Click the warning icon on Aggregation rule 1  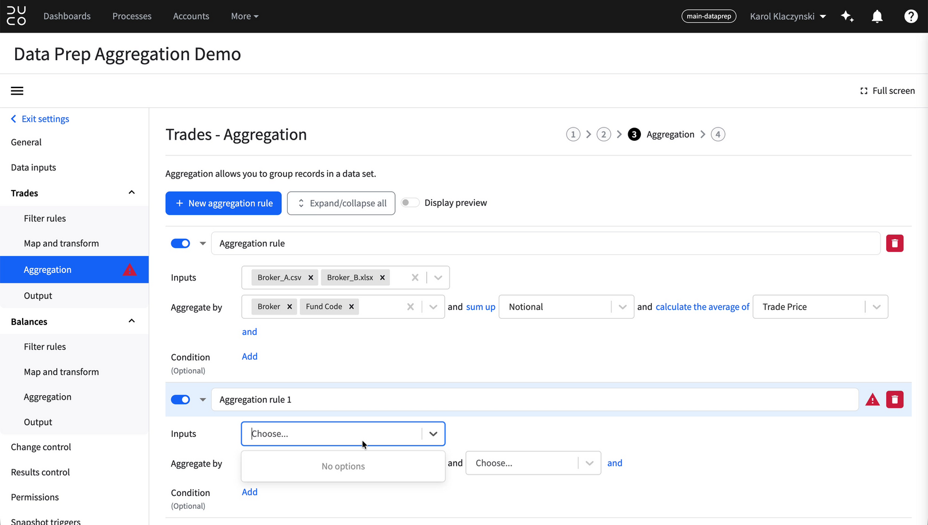click(x=872, y=399)
